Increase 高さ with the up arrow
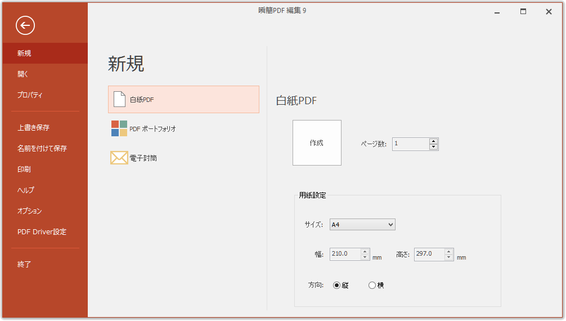Image resolution: width=566 pixels, height=321 pixels. click(448, 251)
